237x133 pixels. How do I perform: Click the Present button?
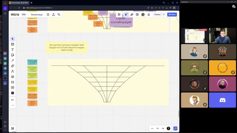coord(157,14)
